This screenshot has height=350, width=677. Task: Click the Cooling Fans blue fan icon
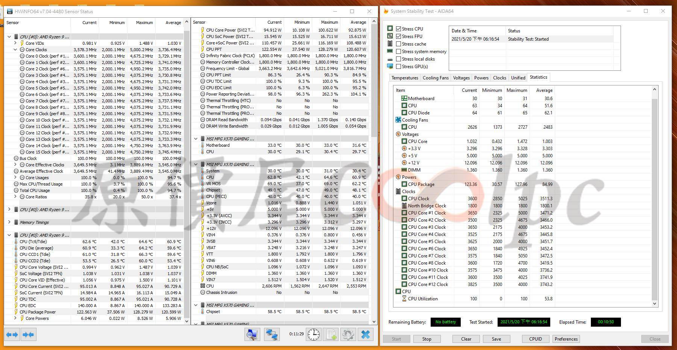pyautogui.click(x=398, y=120)
